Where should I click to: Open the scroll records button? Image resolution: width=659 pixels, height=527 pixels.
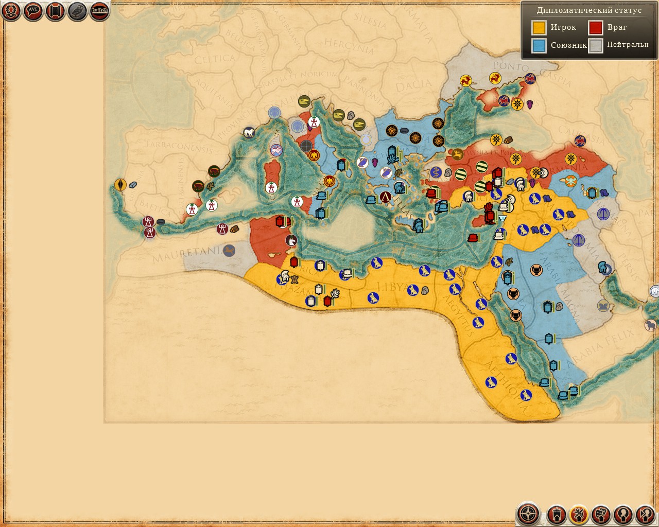point(55,11)
